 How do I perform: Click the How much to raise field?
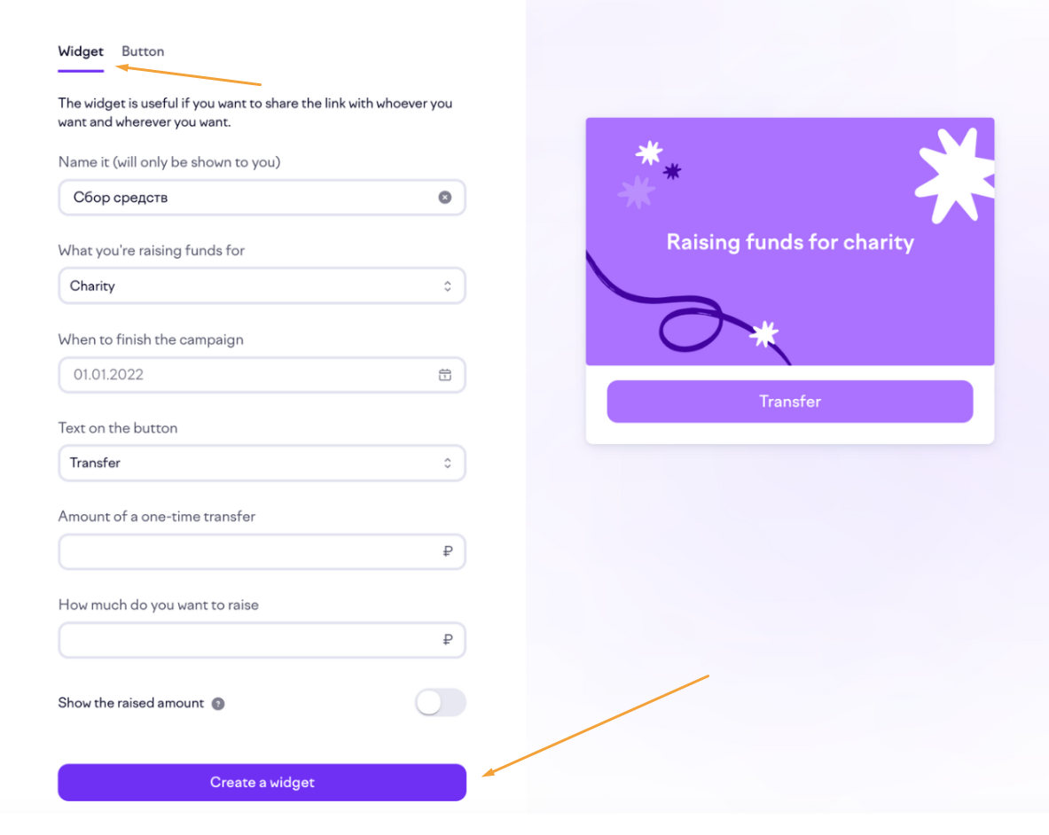(x=262, y=640)
